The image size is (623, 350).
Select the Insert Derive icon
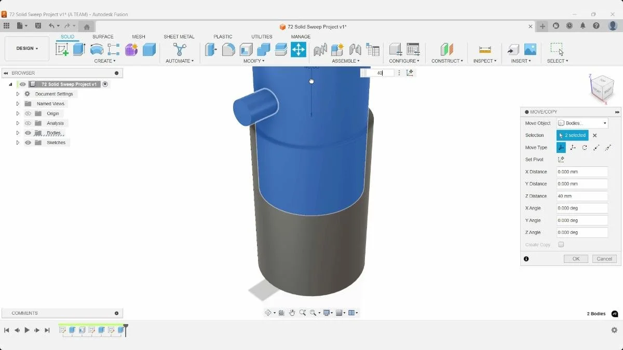[x=513, y=49]
